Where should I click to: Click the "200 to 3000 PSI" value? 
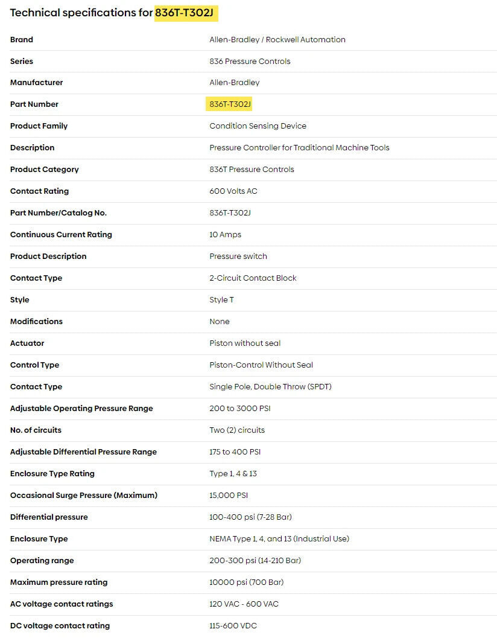point(239,409)
